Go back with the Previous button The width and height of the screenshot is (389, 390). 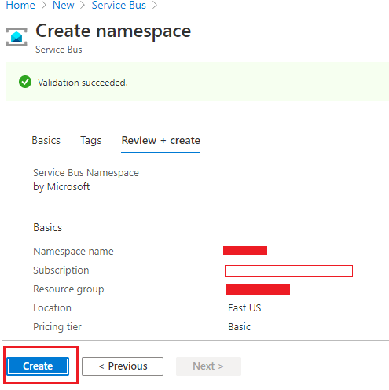[x=123, y=366]
